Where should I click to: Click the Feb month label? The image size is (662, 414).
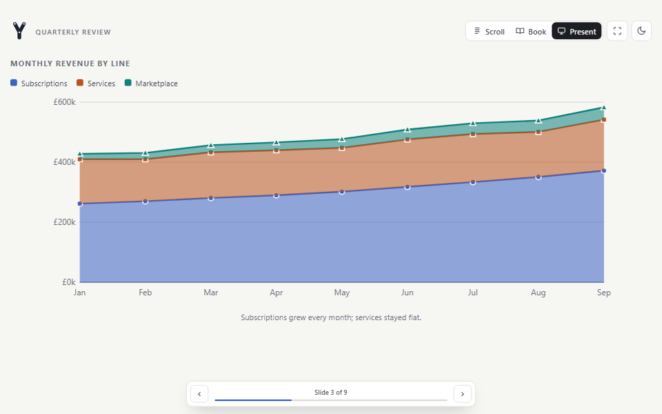[x=146, y=293]
